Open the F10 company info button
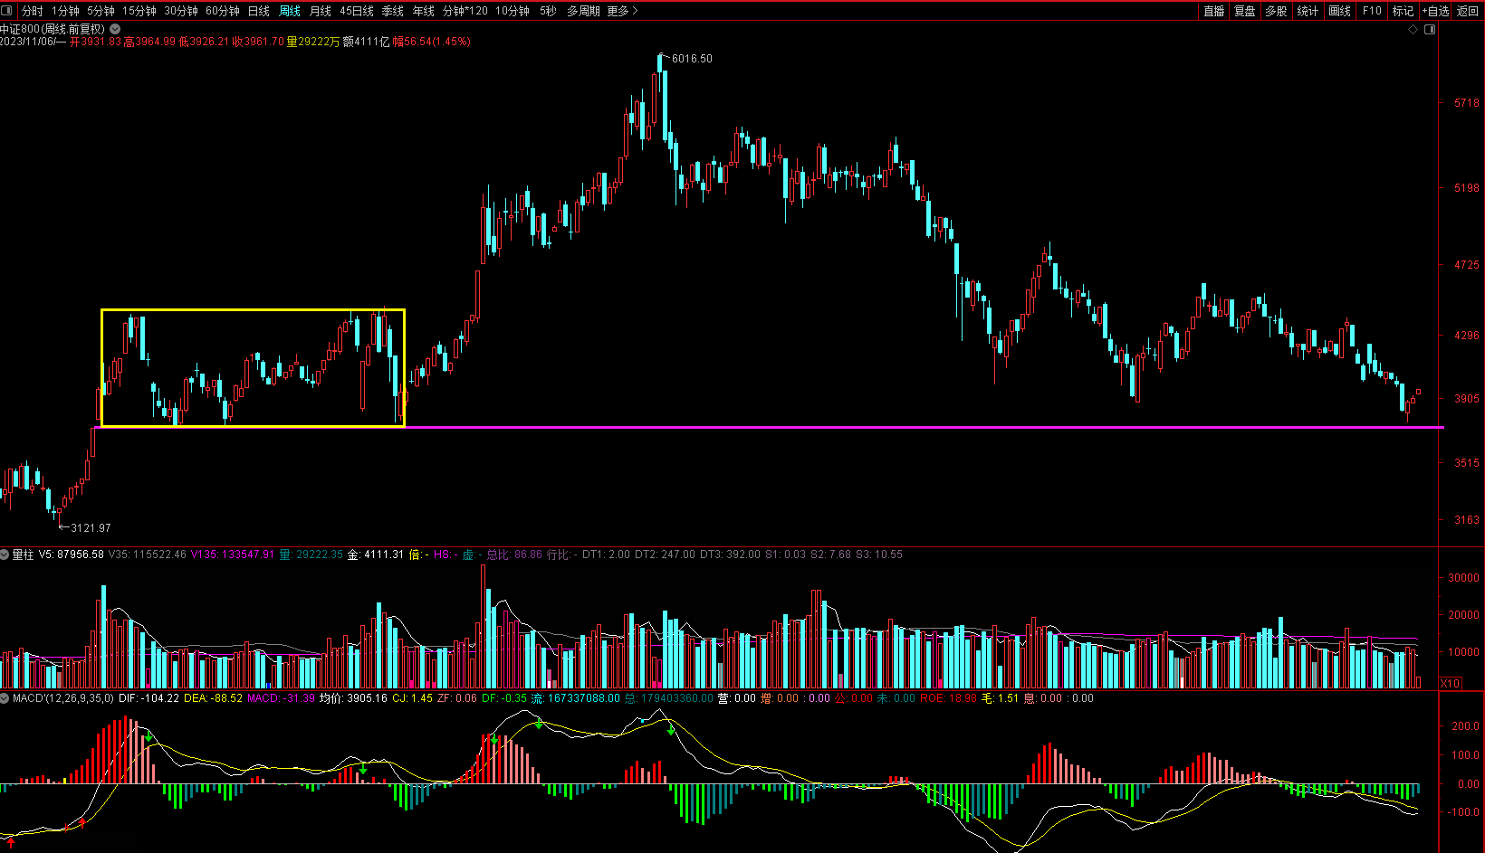Image resolution: width=1485 pixels, height=853 pixels. [x=1372, y=11]
